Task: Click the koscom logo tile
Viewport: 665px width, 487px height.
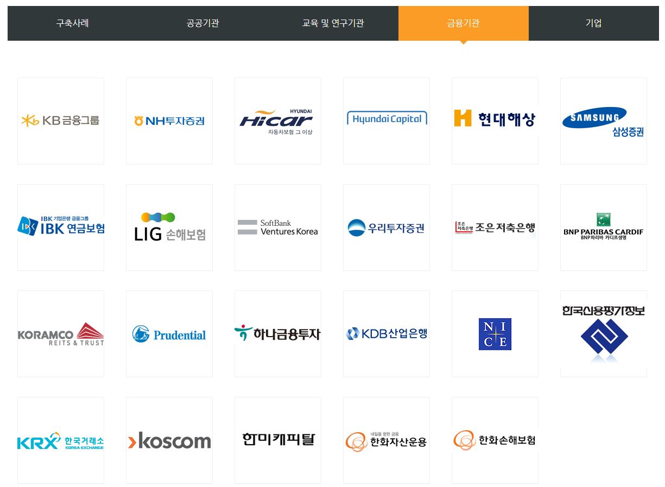Action: [169, 440]
